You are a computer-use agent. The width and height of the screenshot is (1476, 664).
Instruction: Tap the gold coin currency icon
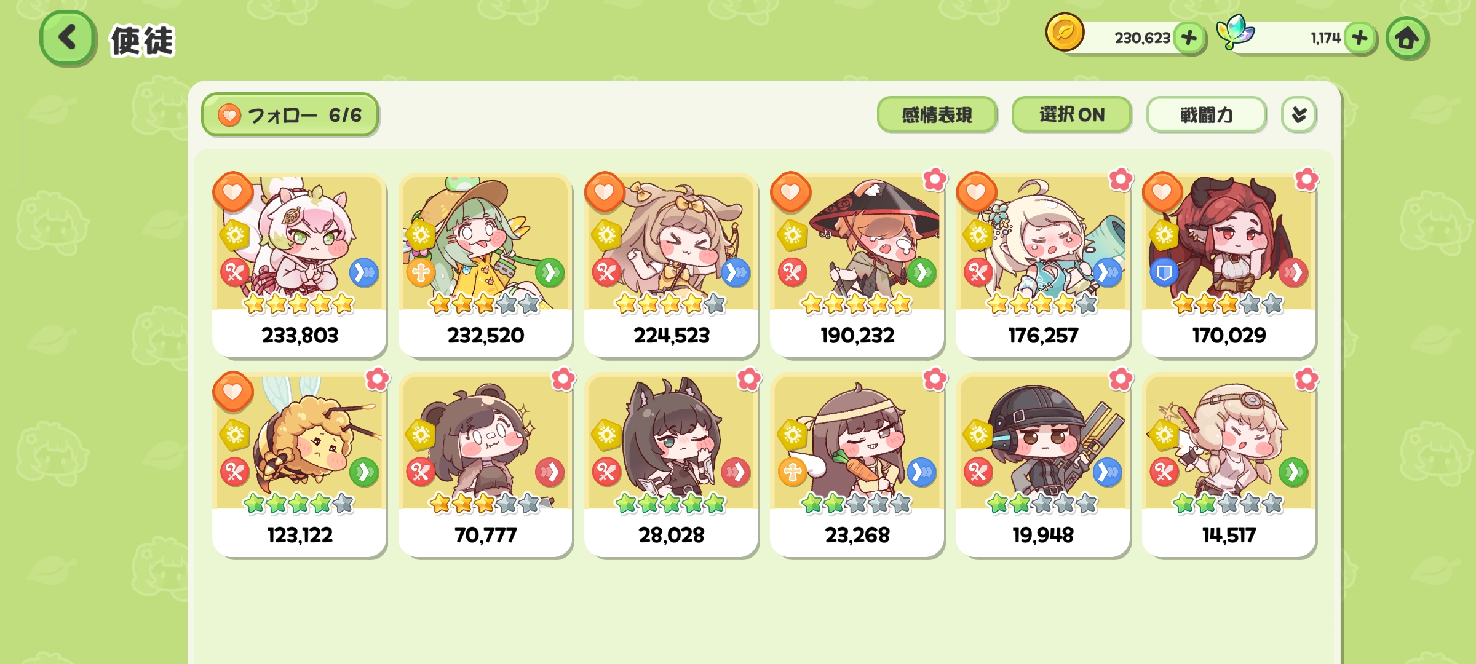[x=1065, y=32]
